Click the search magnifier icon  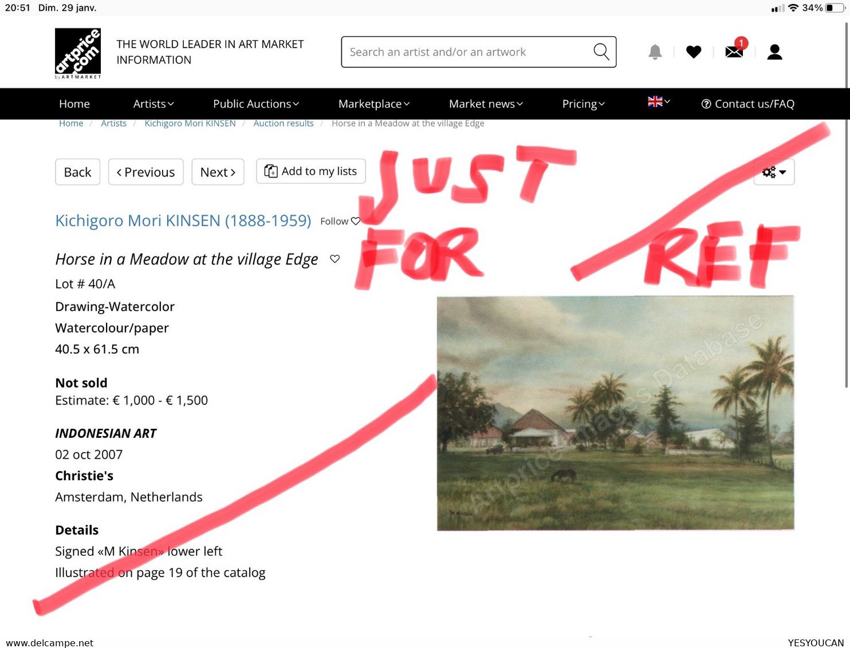[x=601, y=52]
